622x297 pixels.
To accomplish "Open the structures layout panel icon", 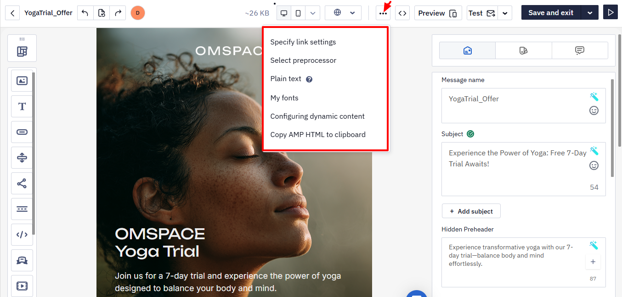I will click(x=22, y=51).
